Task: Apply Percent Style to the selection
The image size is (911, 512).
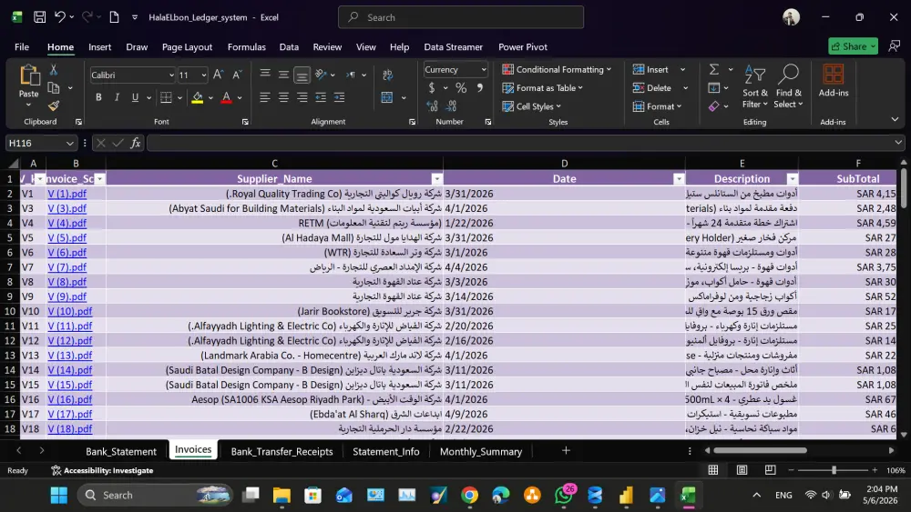Action: (x=461, y=88)
